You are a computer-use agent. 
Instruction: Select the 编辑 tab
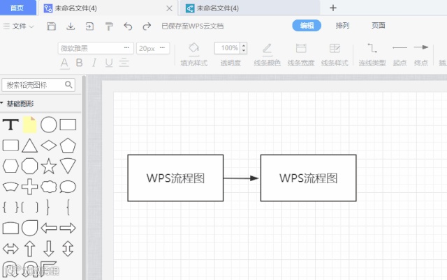(x=307, y=26)
